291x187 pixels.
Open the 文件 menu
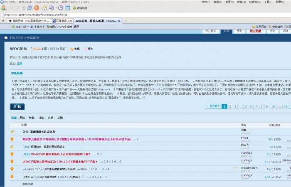[206, 2]
